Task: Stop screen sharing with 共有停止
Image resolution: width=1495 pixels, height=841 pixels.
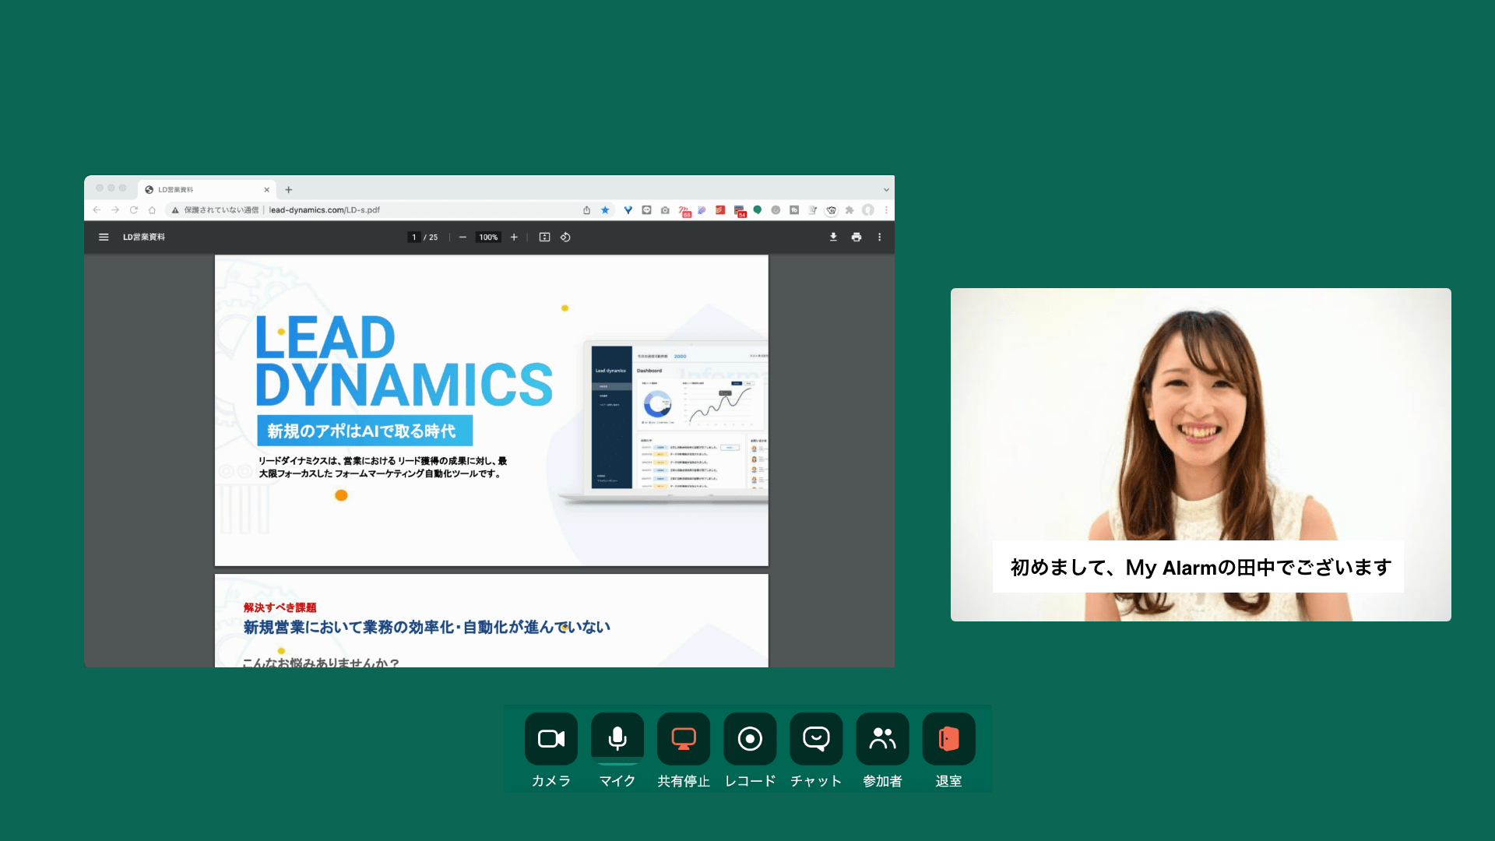Action: tap(683, 738)
